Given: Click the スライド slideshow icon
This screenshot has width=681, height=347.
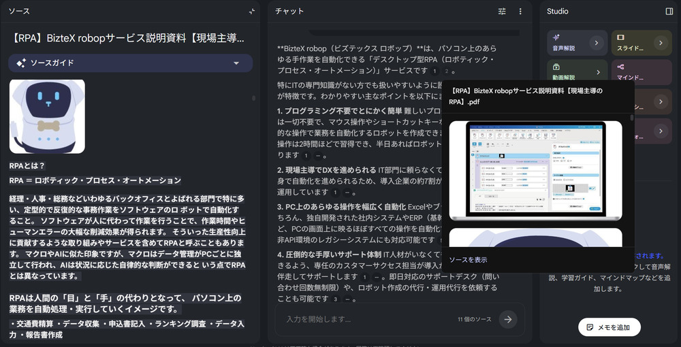Looking at the screenshot, I should tap(620, 37).
